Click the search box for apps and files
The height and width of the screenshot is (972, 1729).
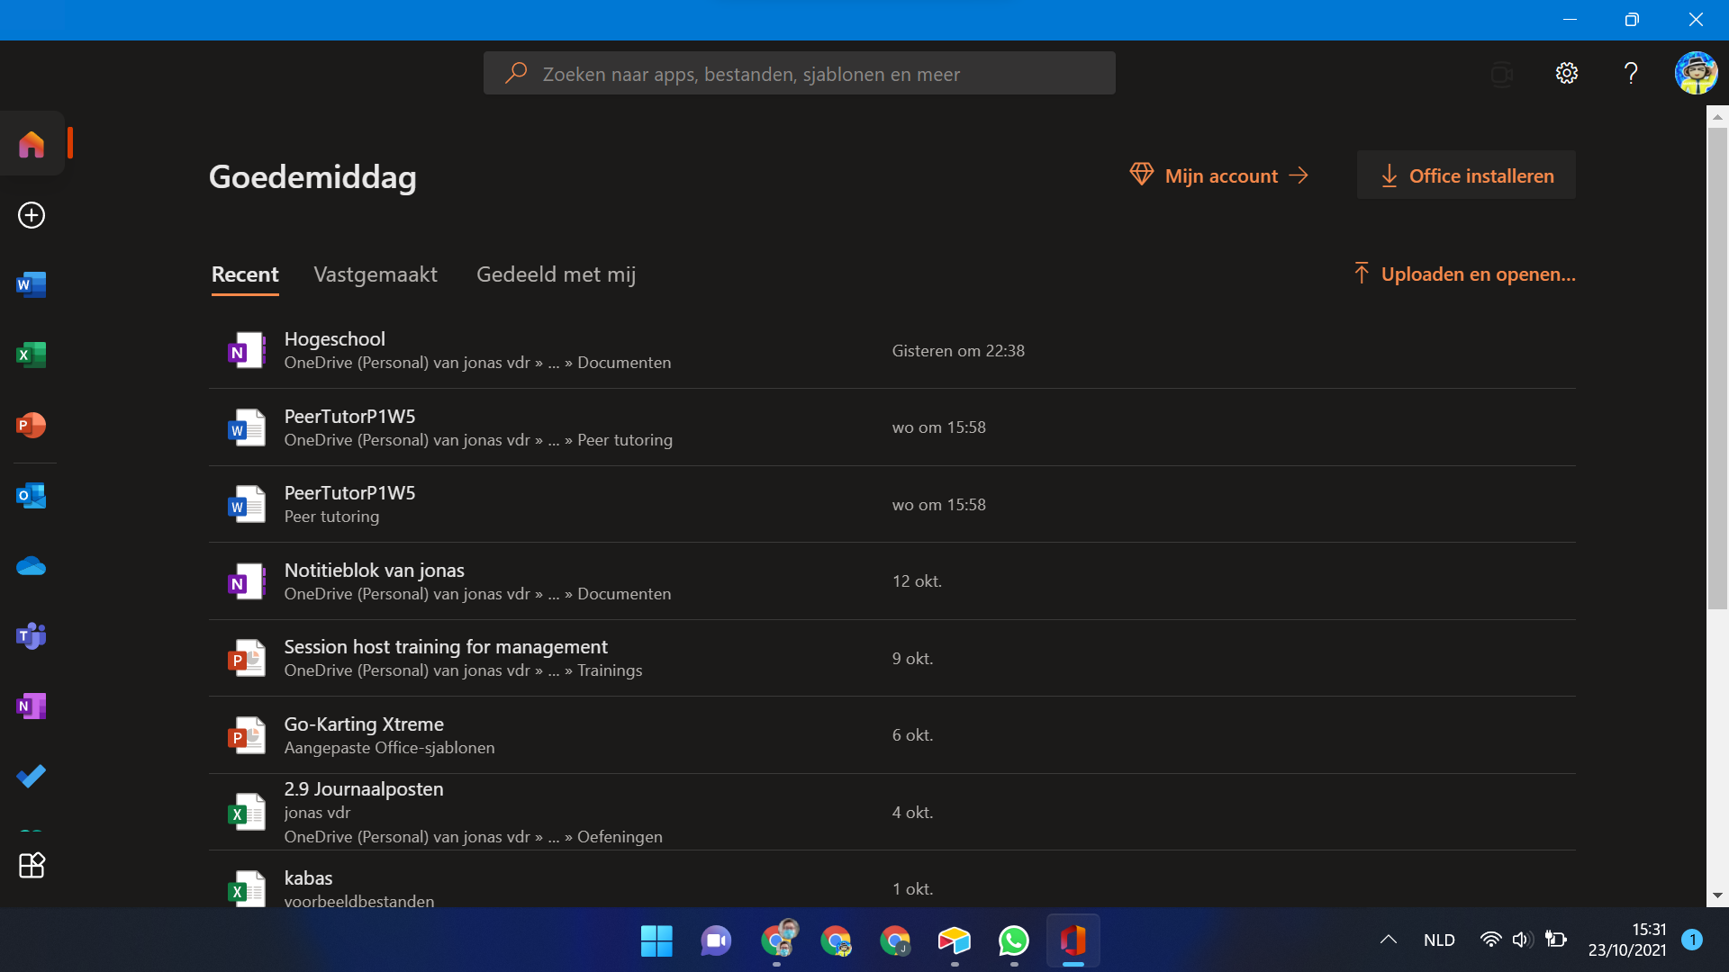coord(799,74)
